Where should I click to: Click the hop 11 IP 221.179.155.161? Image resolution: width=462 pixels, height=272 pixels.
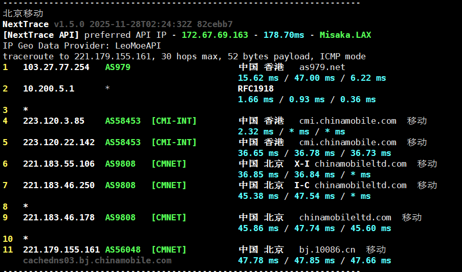61,250
